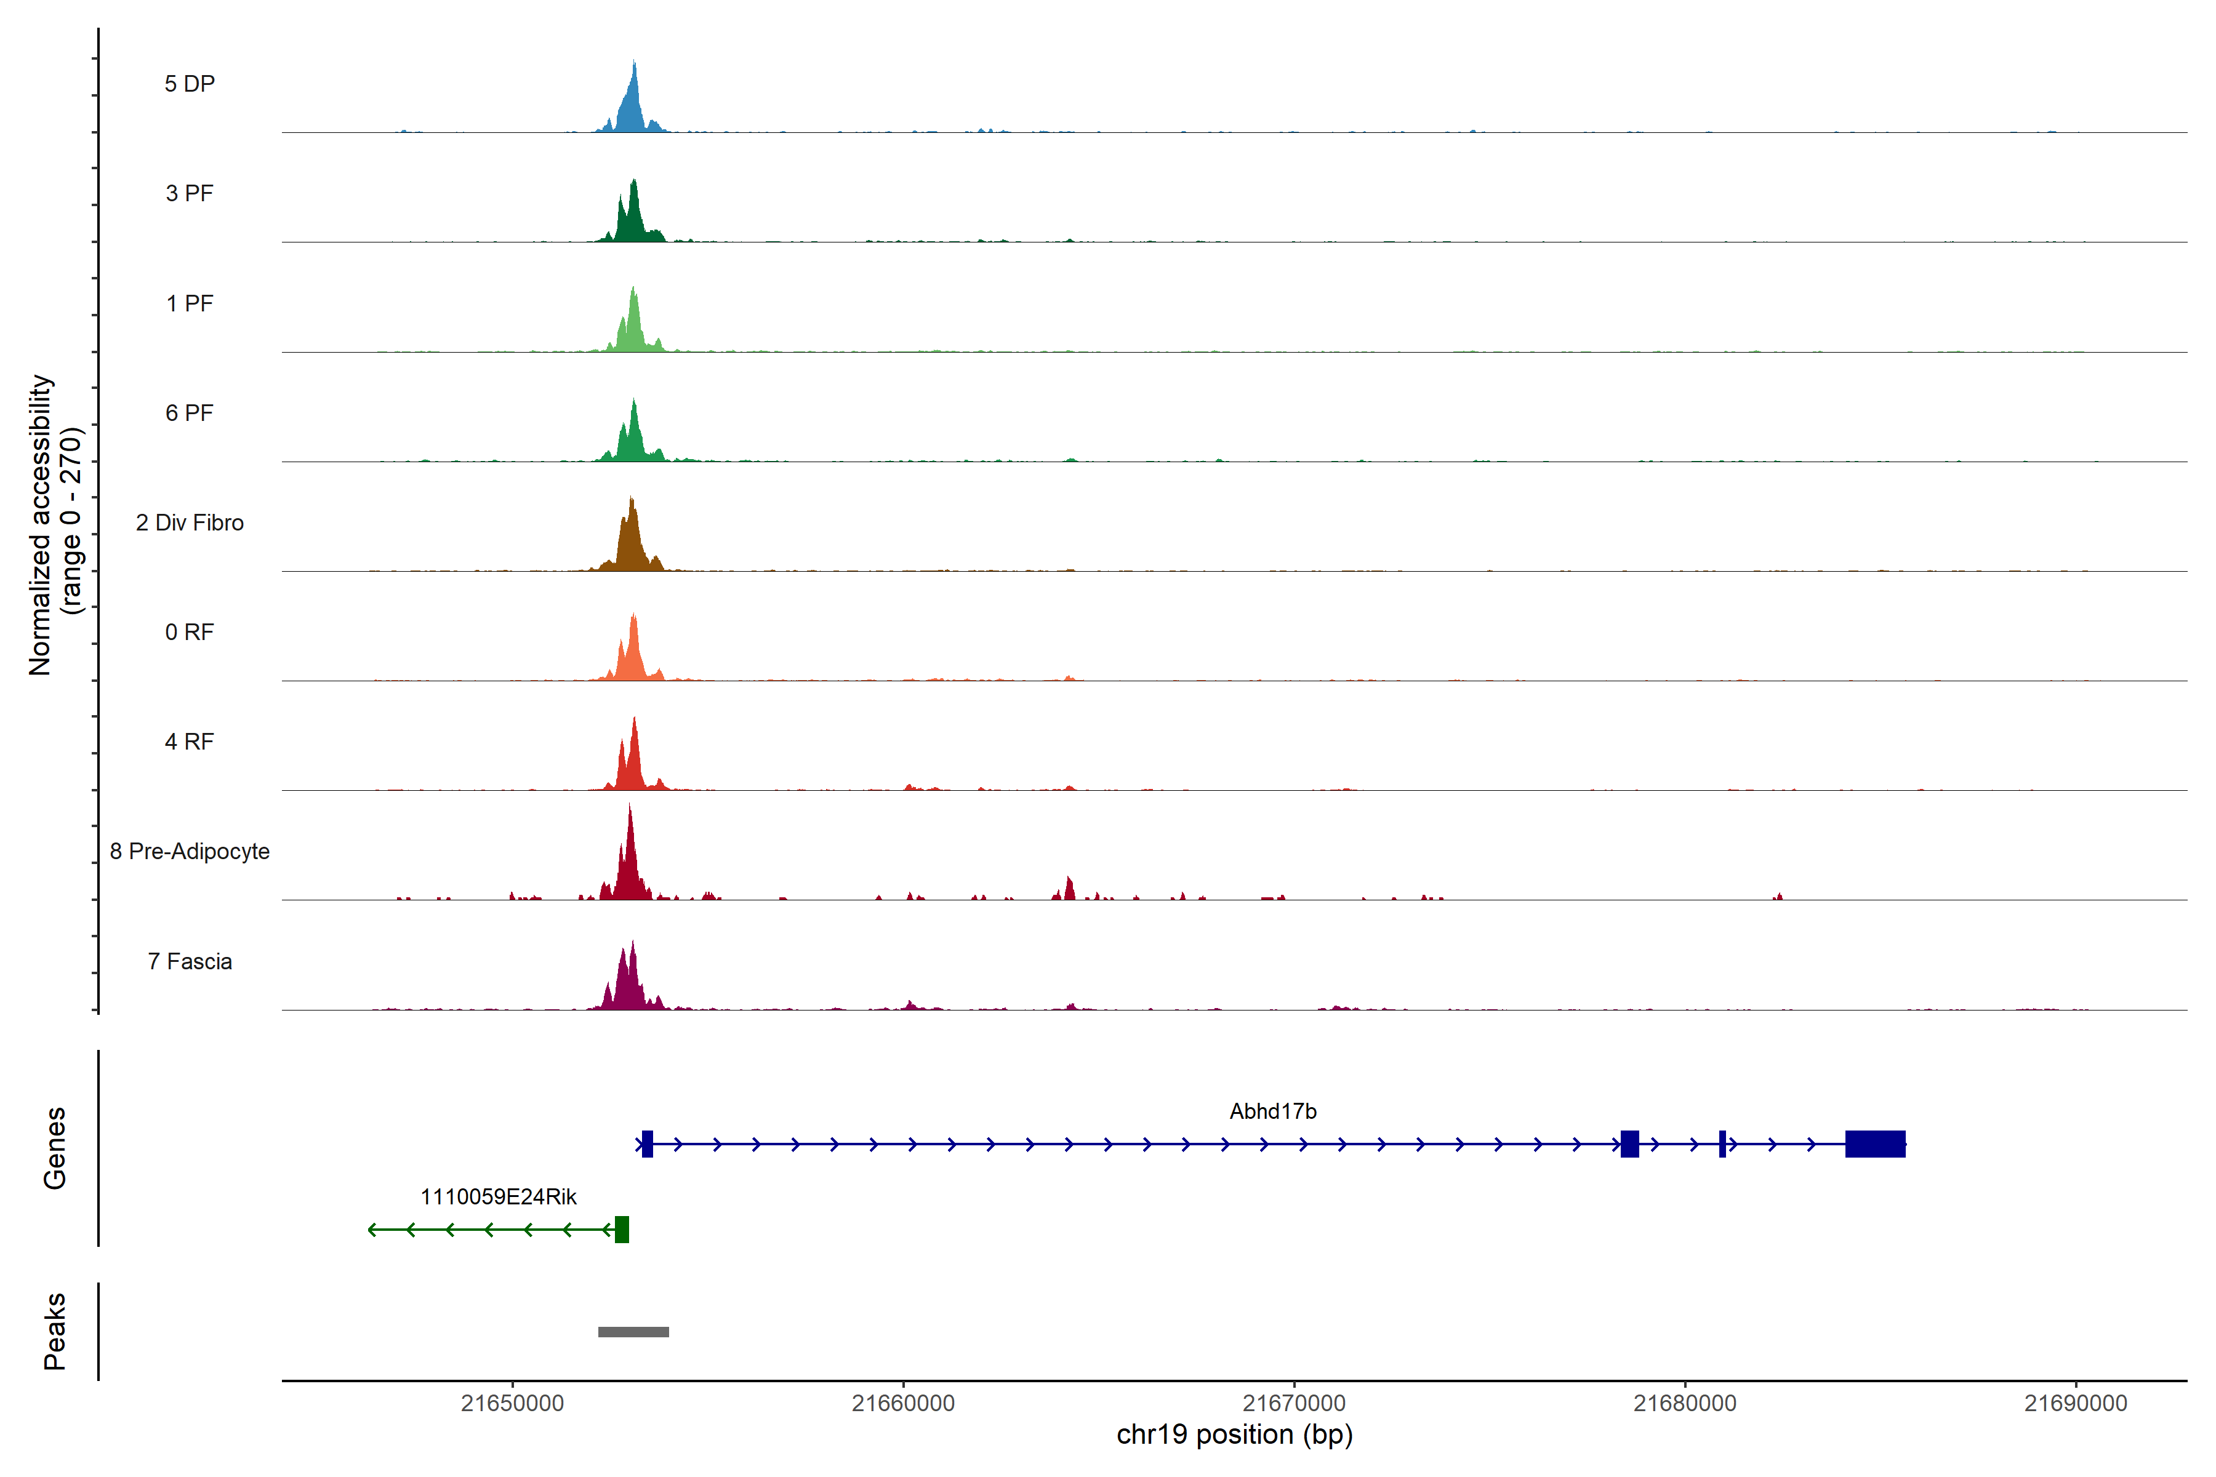Click the chr19 position (bp) axis title

(1234, 1435)
